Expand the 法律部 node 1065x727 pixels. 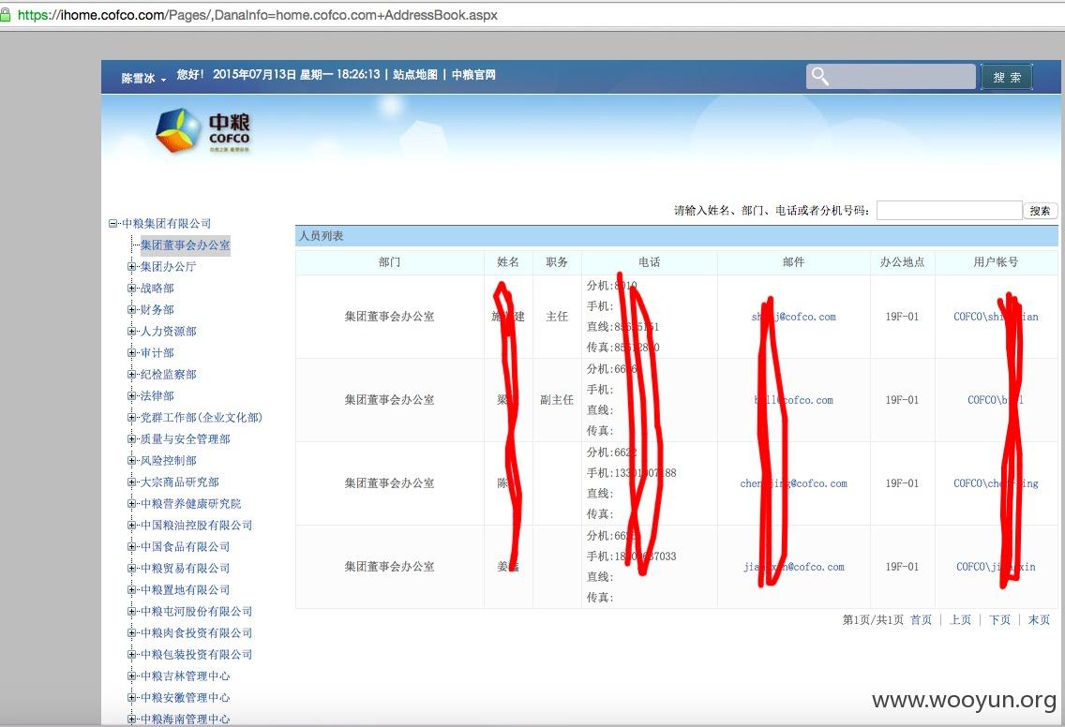(x=132, y=395)
